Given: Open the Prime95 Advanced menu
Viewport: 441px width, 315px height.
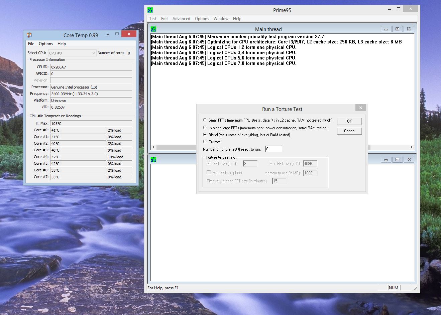Looking at the screenshot, I should tap(181, 19).
